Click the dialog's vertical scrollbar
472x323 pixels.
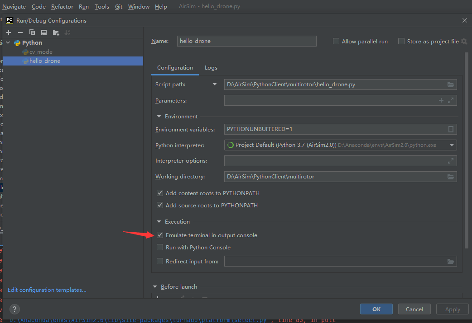point(466,150)
